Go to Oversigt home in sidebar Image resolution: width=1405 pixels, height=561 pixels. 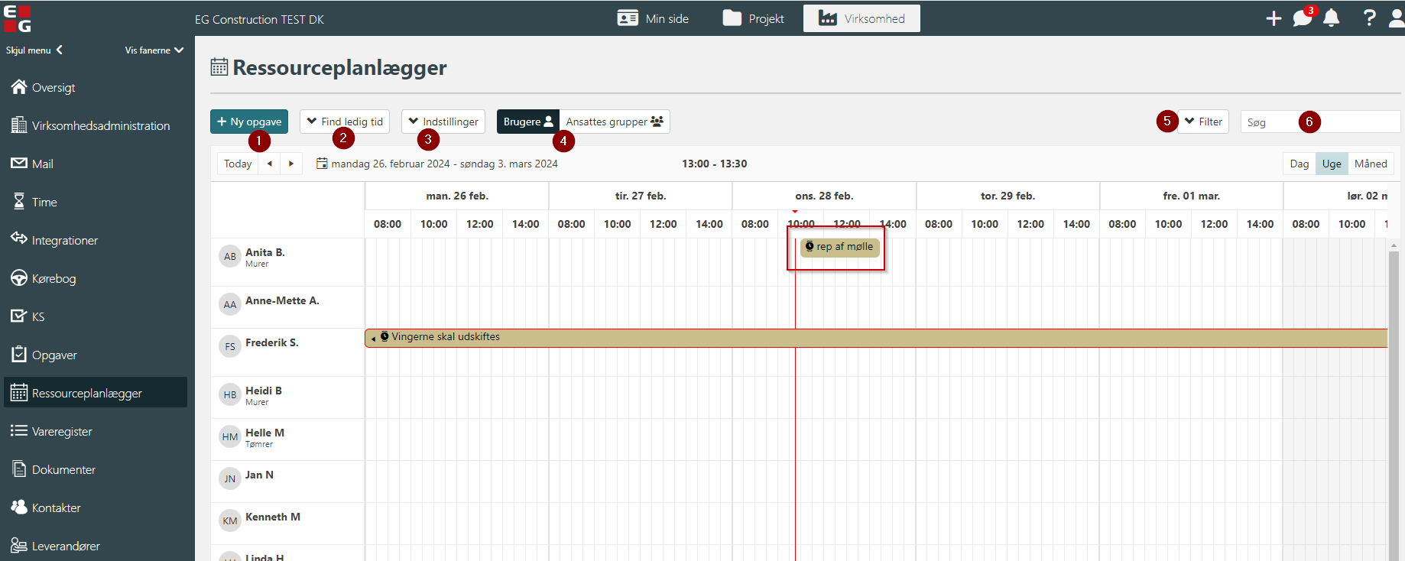(53, 87)
